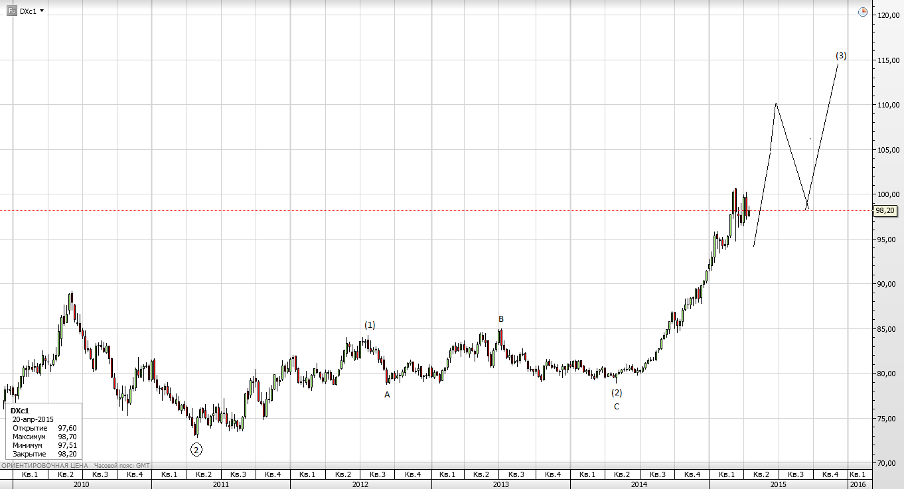Click the Максимум 98,70 row
Image resolution: width=904 pixels, height=489 pixels.
point(44,437)
